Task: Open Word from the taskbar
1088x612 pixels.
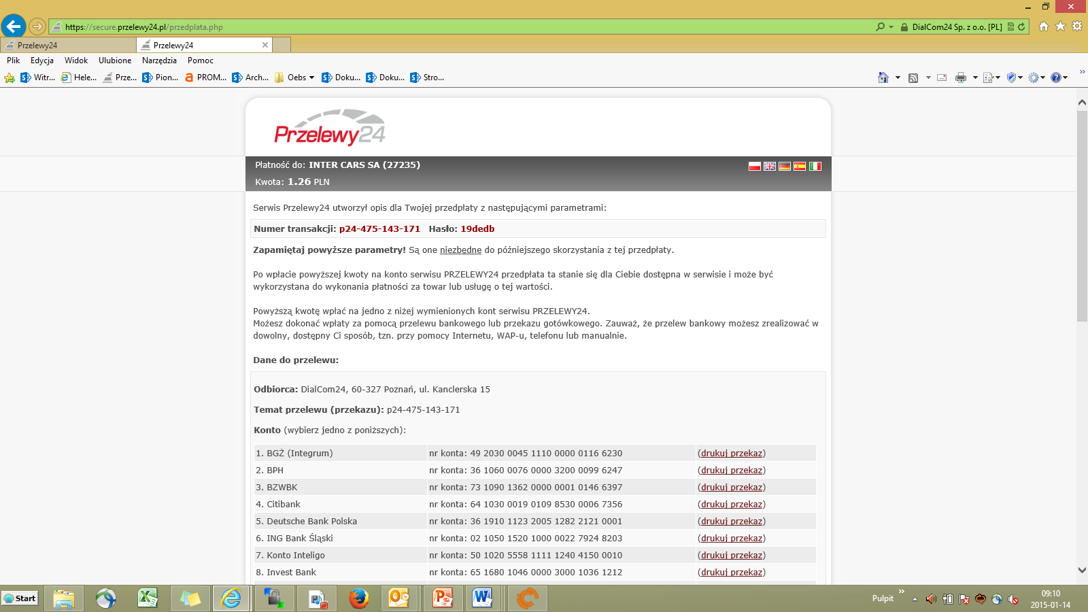Action: [483, 598]
